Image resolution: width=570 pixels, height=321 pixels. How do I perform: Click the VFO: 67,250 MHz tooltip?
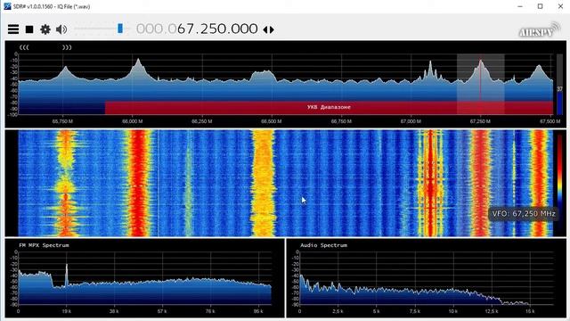click(524, 214)
